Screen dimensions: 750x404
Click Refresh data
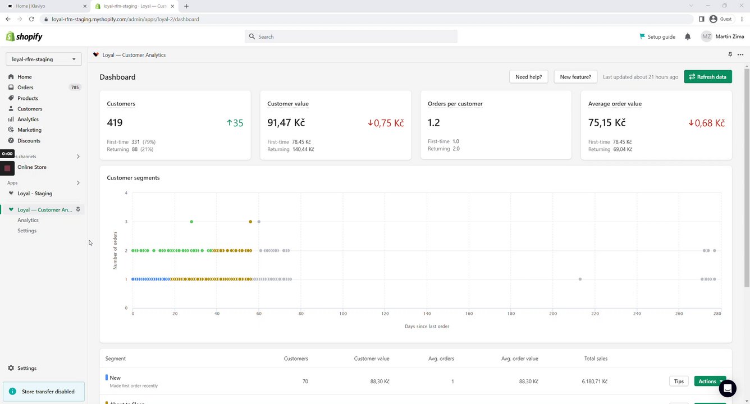tap(708, 77)
